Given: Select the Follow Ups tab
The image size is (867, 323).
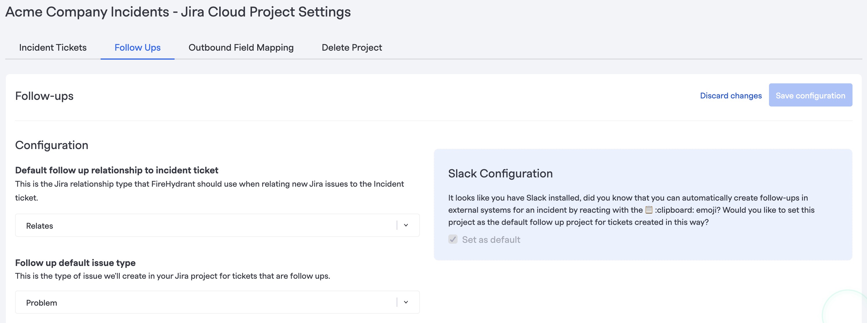Looking at the screenshot, I should click(137, 47).
